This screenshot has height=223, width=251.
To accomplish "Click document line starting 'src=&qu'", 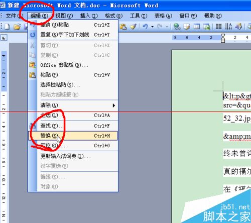I will tap(237, 105).
